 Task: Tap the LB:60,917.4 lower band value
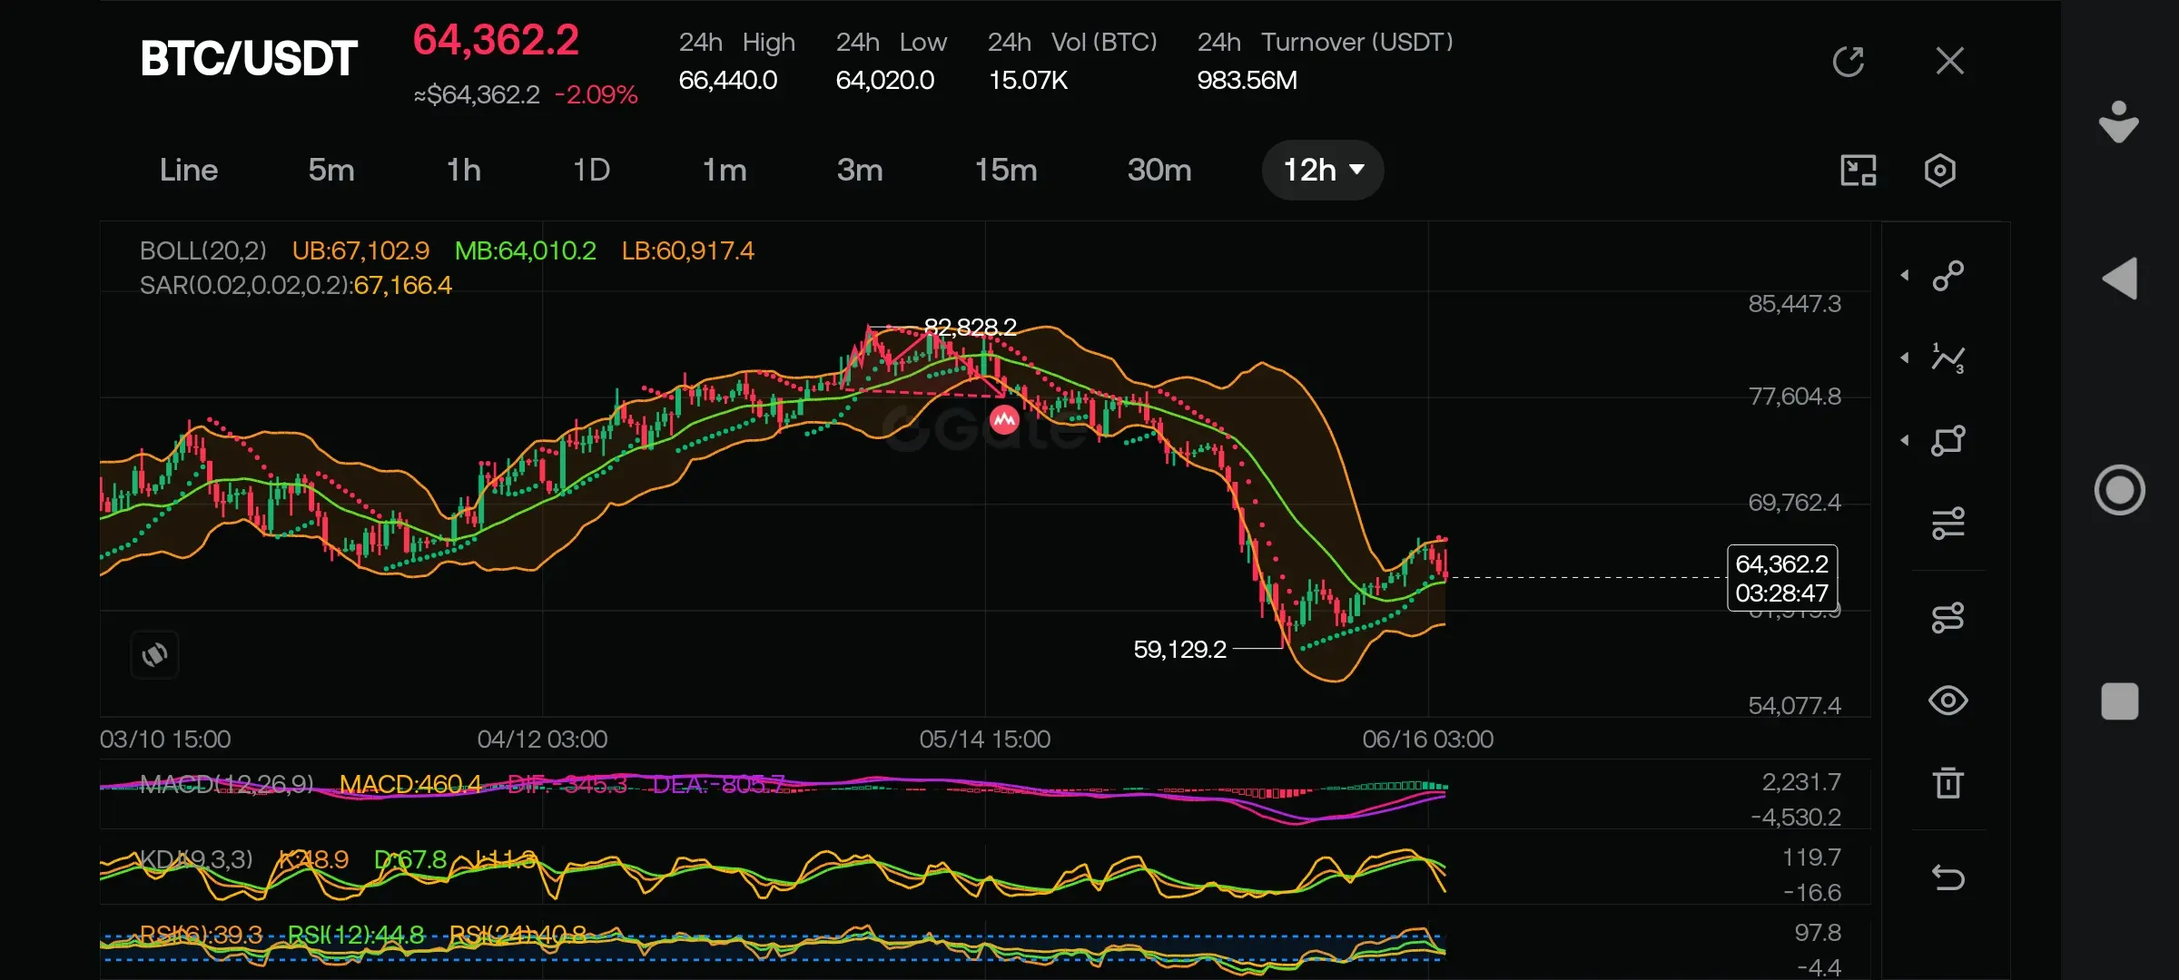pos(688,251)
